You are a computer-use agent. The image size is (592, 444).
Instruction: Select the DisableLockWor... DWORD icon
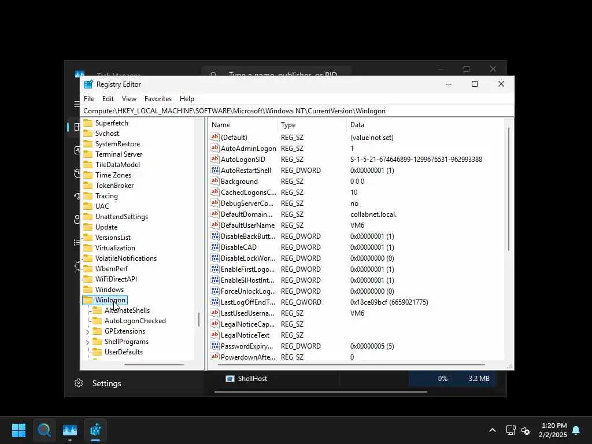[x=215, y=258]
